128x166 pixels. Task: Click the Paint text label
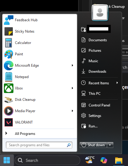coord(19,54)
